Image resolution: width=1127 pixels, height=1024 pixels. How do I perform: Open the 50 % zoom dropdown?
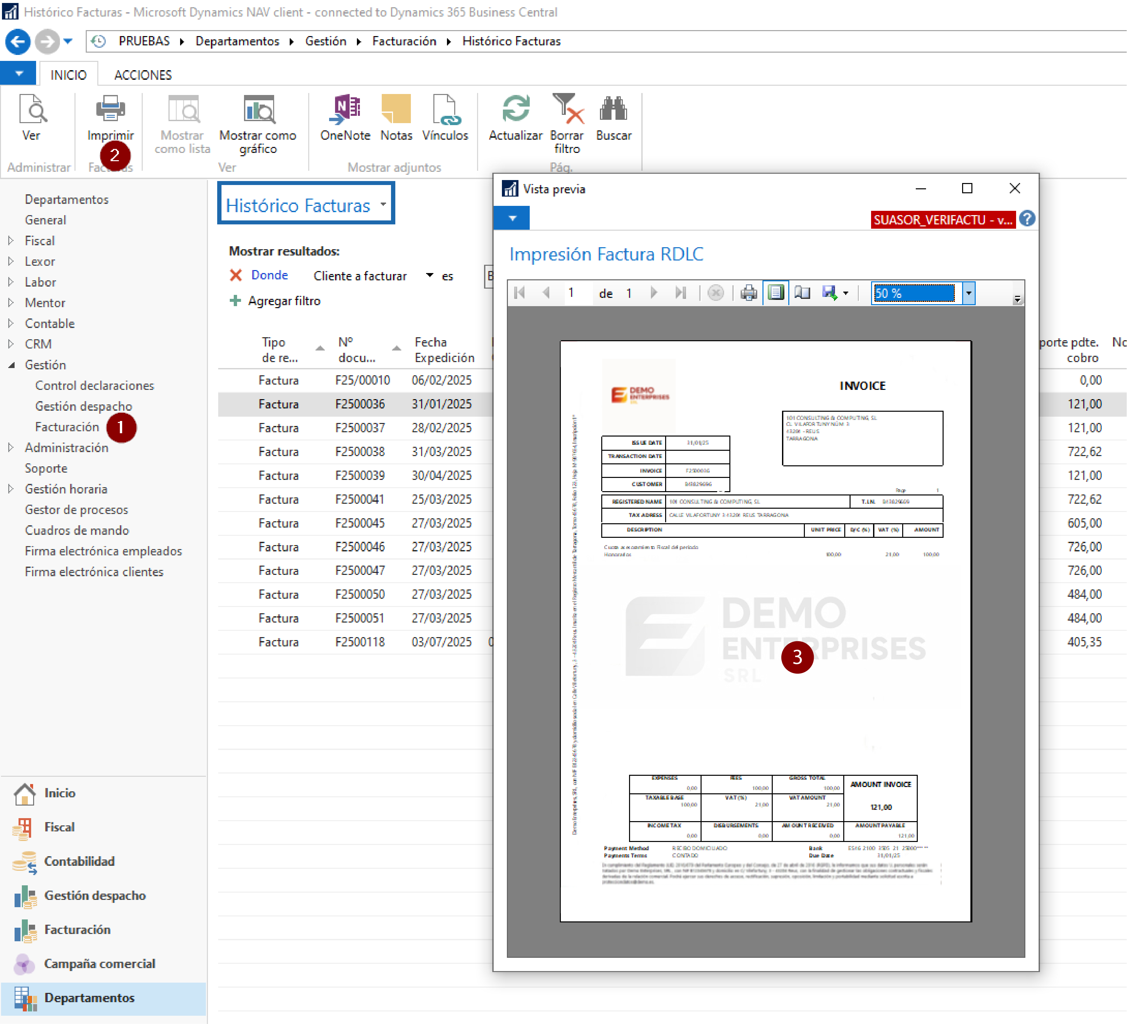[x=968, y=293]
